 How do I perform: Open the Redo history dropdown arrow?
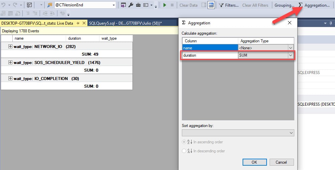pyautogui.click(x=21, y=5)
